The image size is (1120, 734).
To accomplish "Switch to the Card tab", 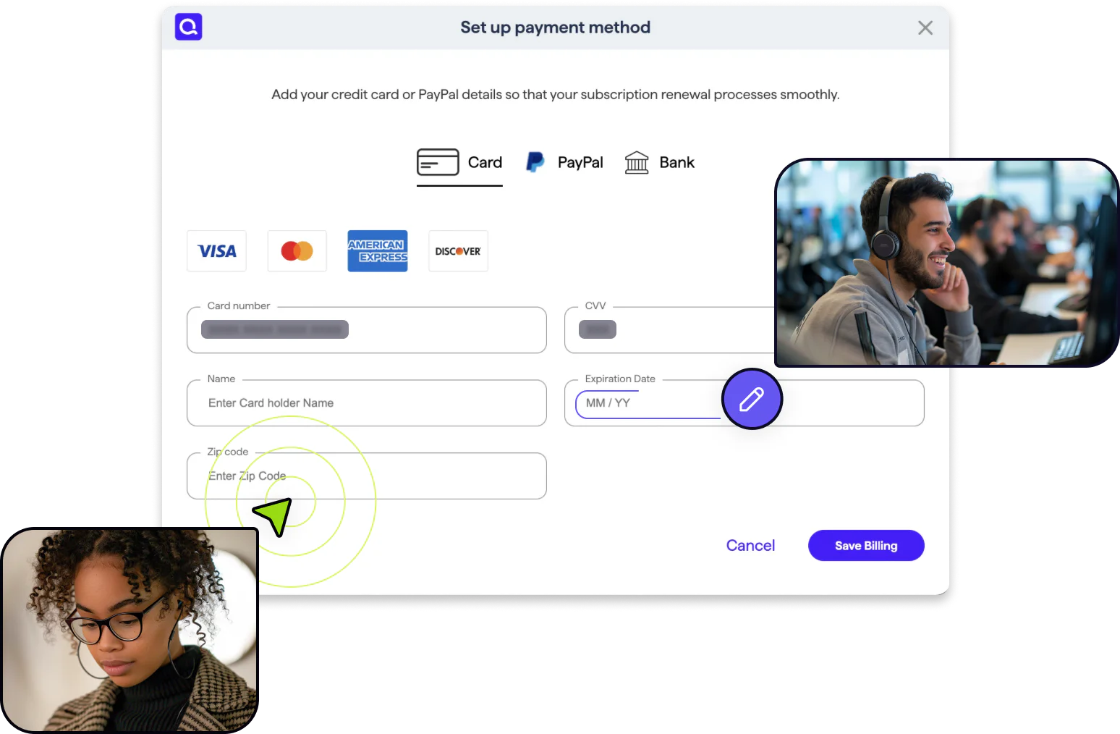I will pos(484,163).
